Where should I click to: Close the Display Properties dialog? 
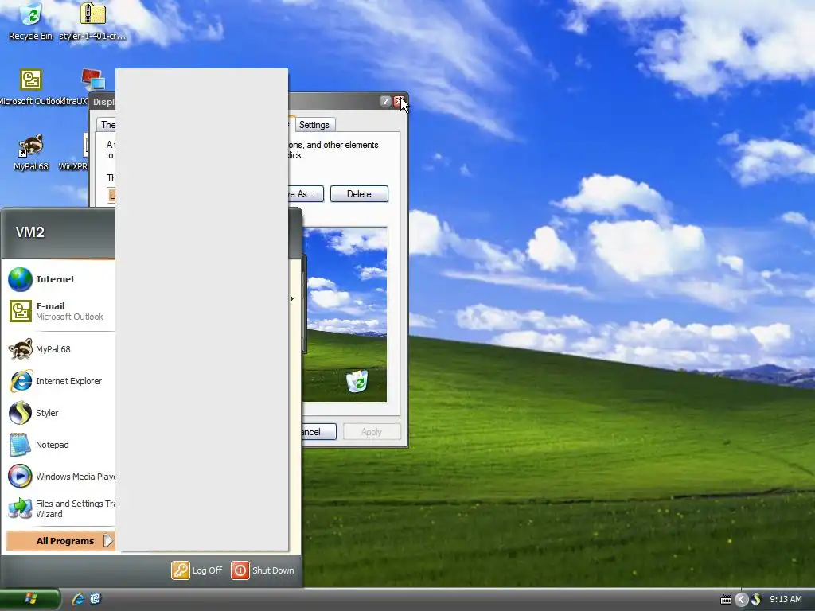click(x=398, y=101)
